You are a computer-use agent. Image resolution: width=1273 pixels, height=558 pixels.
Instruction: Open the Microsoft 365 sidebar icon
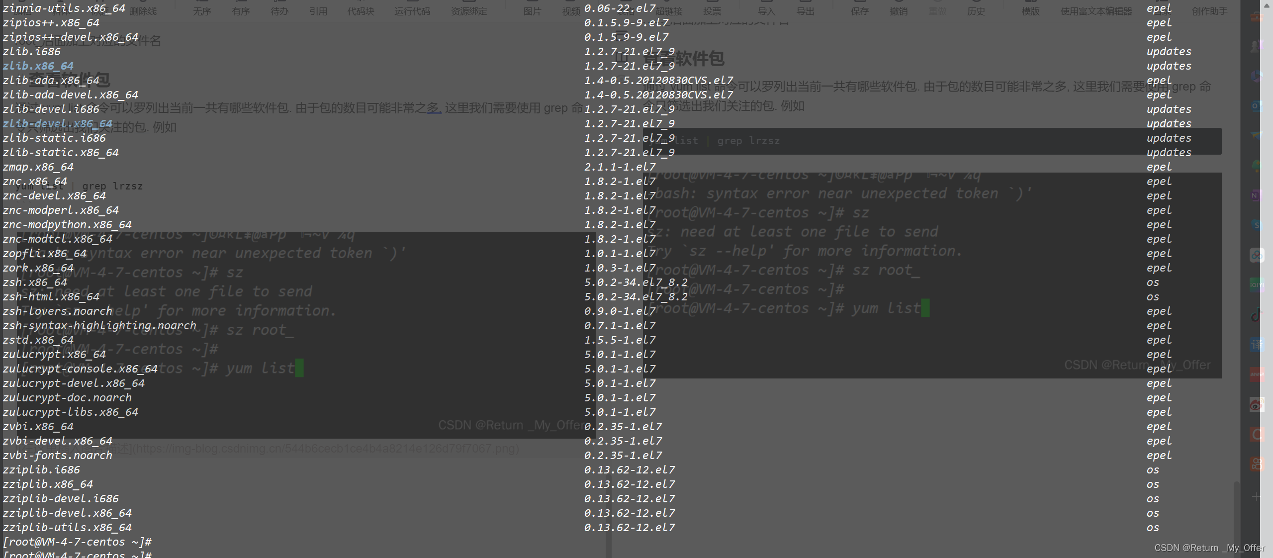pyautogui.click(x=1257, y=76)
